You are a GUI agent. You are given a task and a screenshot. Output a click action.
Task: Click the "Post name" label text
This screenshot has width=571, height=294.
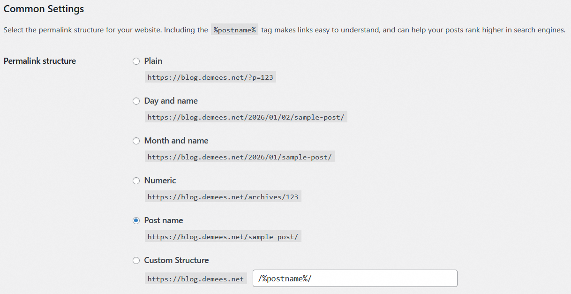click(x=163, y=220)
